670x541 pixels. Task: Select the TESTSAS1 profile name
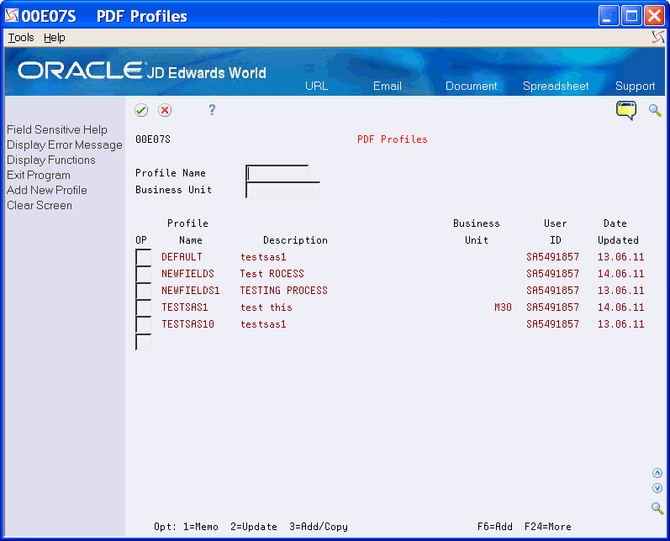coord(185,307)
